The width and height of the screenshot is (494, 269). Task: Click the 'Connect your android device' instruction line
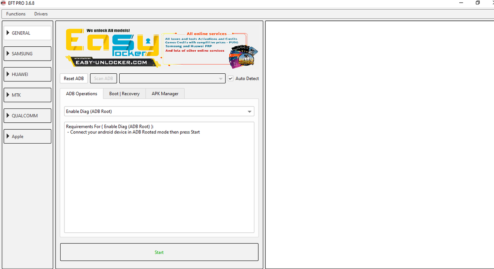[133, 132]
